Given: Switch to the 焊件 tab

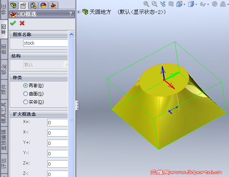Looking at the screenshot, I should (x=4, y=89).
